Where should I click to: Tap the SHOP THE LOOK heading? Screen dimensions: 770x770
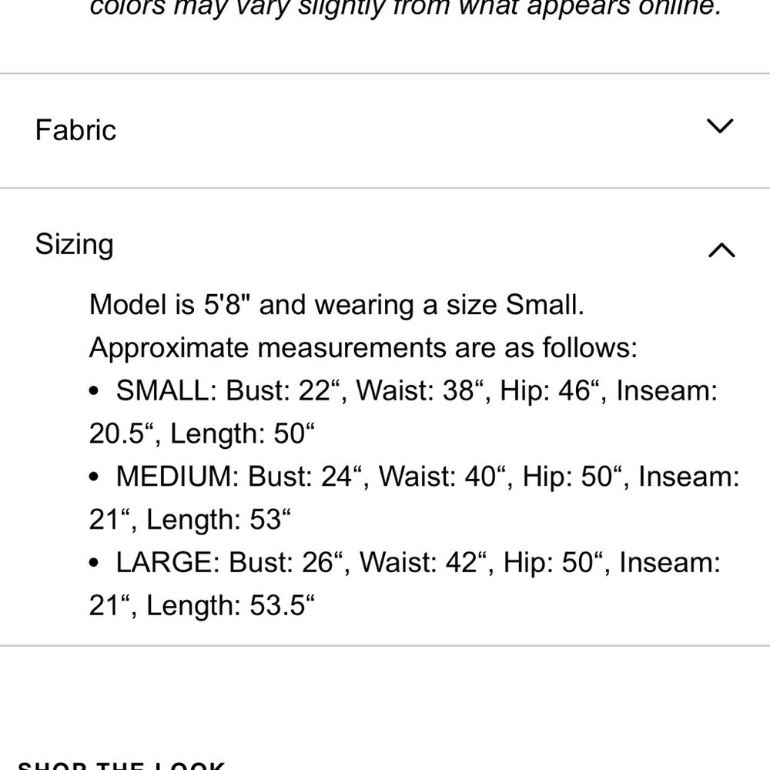[122, 765]
